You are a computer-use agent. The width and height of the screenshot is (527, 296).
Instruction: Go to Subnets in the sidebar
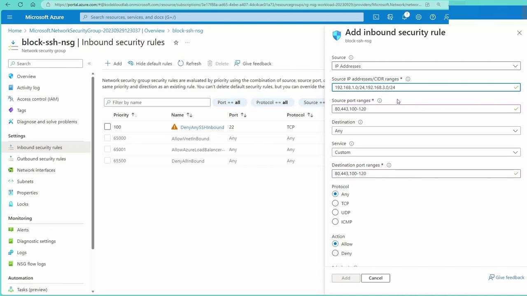click(25, 181)
